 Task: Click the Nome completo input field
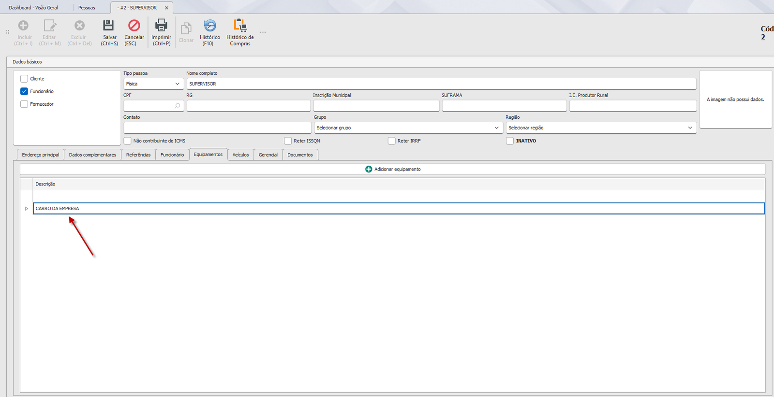[441, 84]
